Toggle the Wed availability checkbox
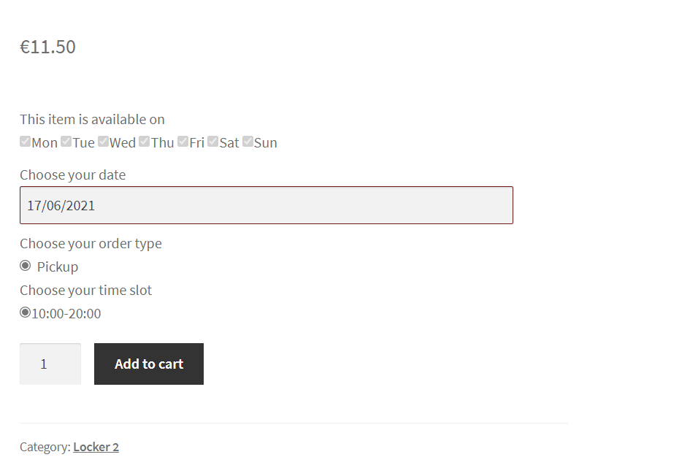The image size is (690, 468). tap(103, 142)
